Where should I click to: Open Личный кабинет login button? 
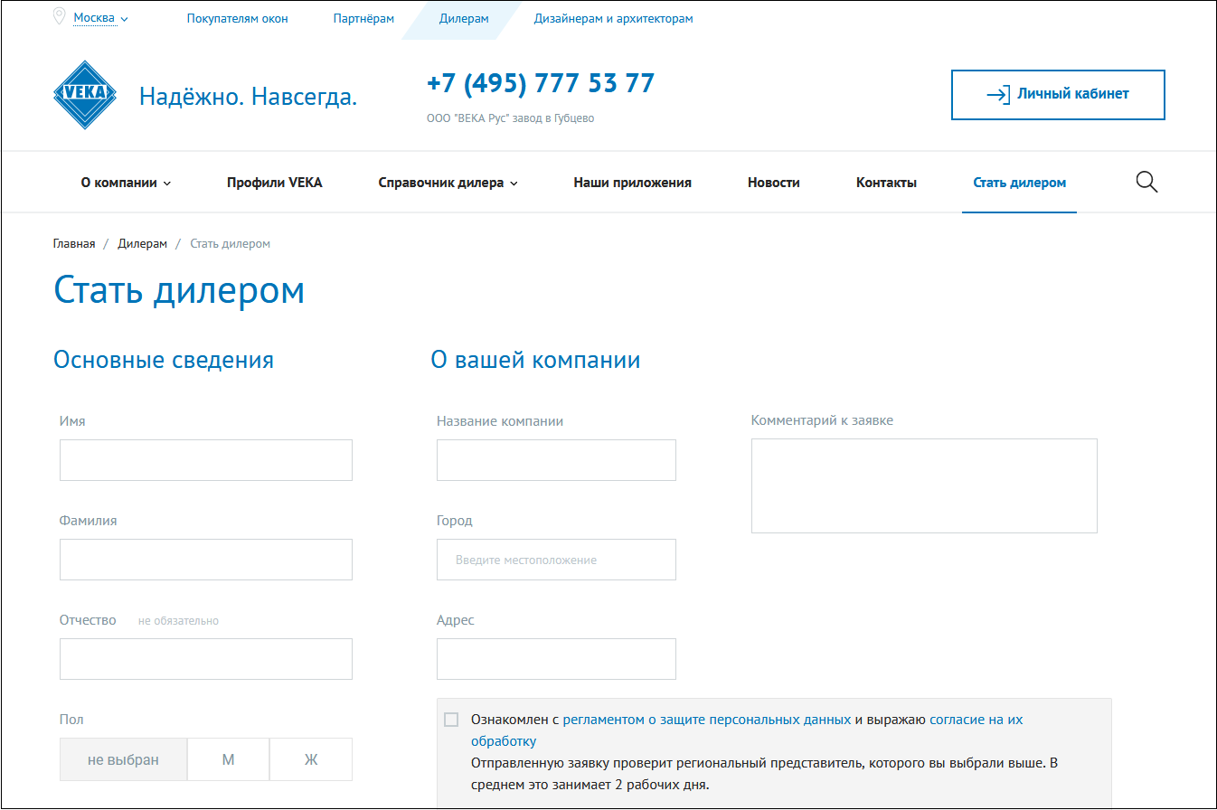pyautogui.click(x=1058, y=94)
